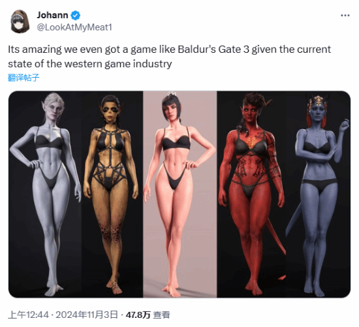Open the center panel with pink background
Viewport: 359px width, 327px height.
[180, 195]
